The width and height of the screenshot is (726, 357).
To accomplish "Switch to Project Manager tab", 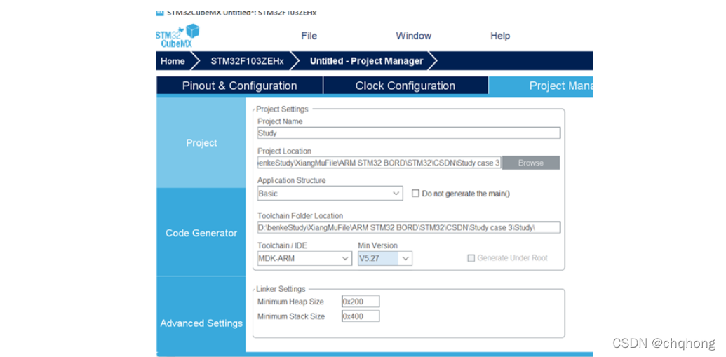I will point(541,86).
